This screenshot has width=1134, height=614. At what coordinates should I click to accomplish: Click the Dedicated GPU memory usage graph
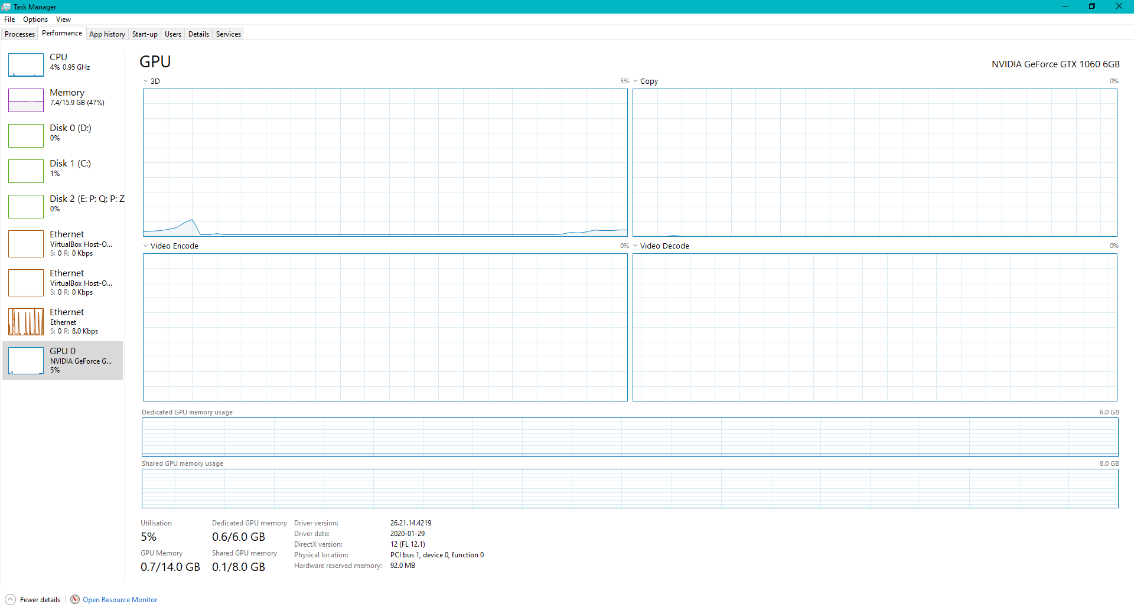(630, 437)
